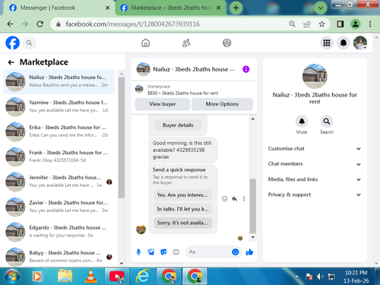This screenshot has height=285, width=380.
Task: Open Frank conversation in chat list
Action: click(59, 157)
